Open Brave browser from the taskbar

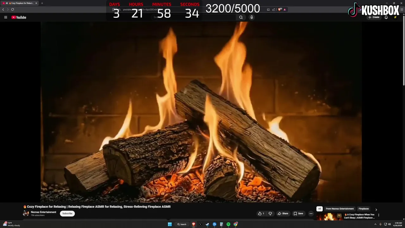(x=194, y=224)
